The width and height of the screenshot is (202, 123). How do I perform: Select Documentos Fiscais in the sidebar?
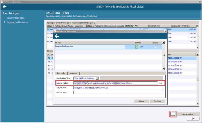point(16,18)
